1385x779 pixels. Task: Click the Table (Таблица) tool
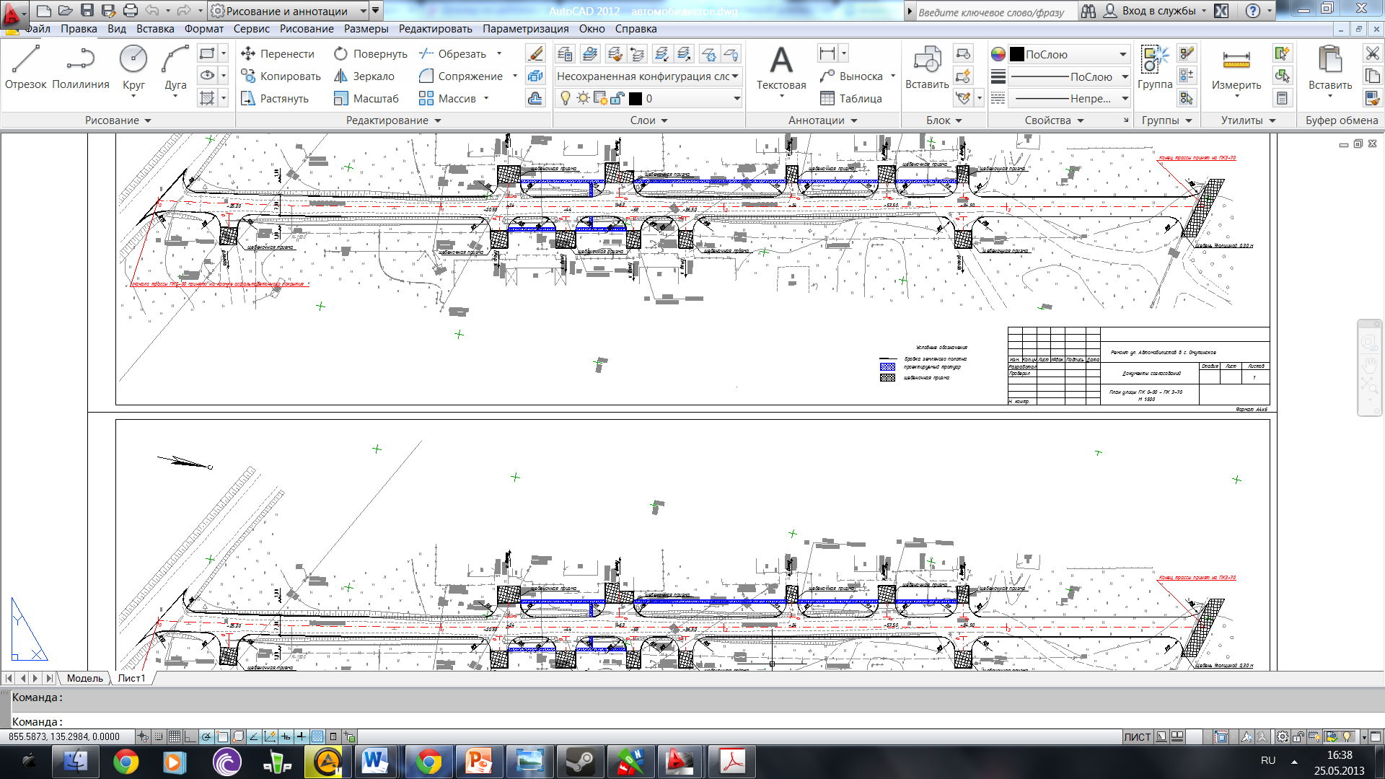coord(851,99)
